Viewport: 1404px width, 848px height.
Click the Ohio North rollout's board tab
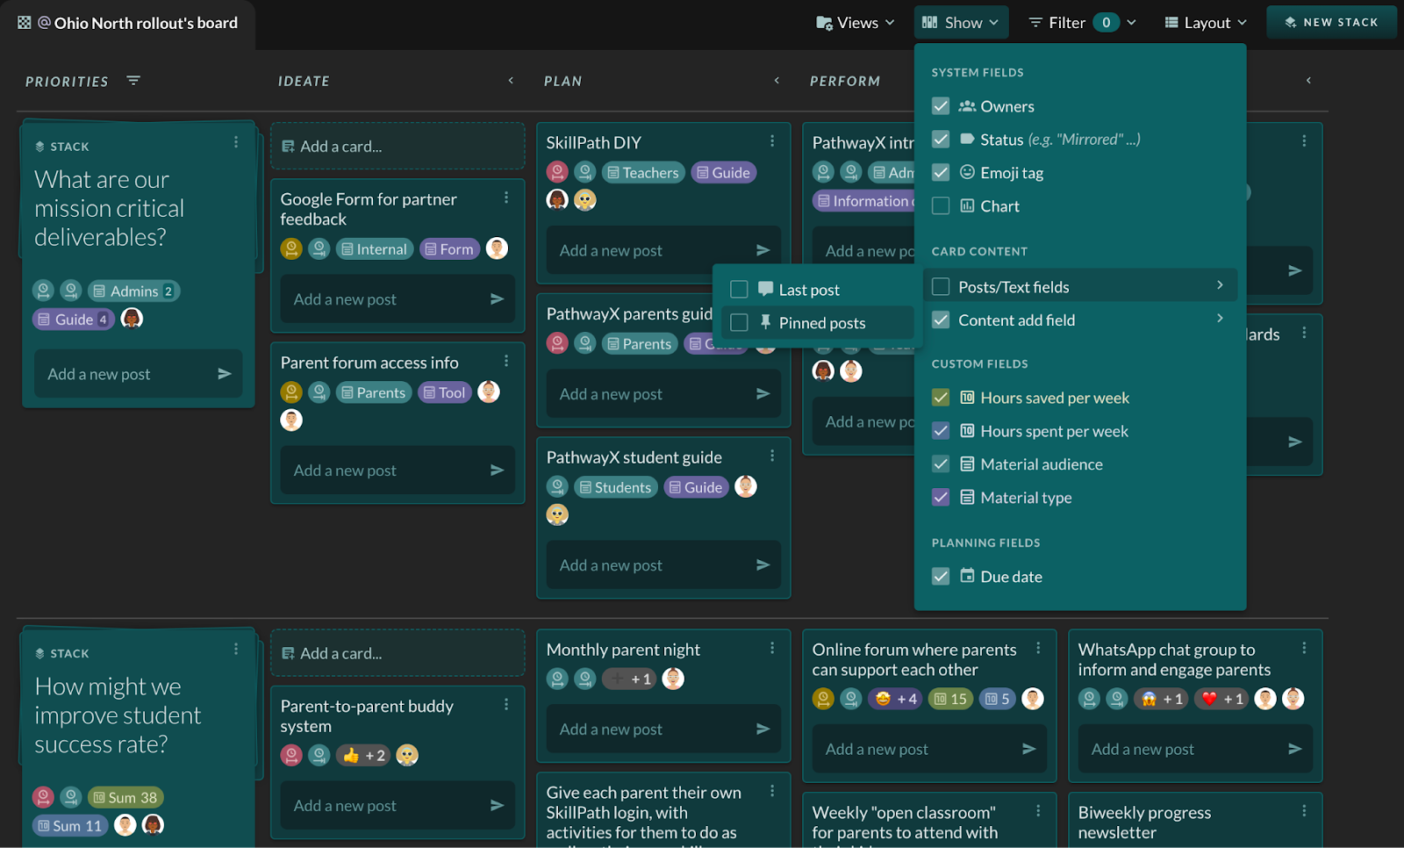[128, 24]
